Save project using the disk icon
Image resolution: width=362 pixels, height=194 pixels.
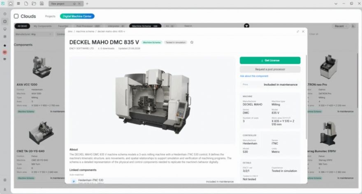(42, 4)
